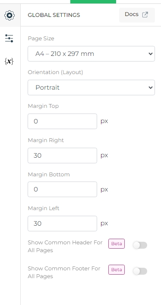This screenshot has width=161, height=305.
Task: Click the Margin Top input field
Action: pyautogui.click(x=63, y=121)
